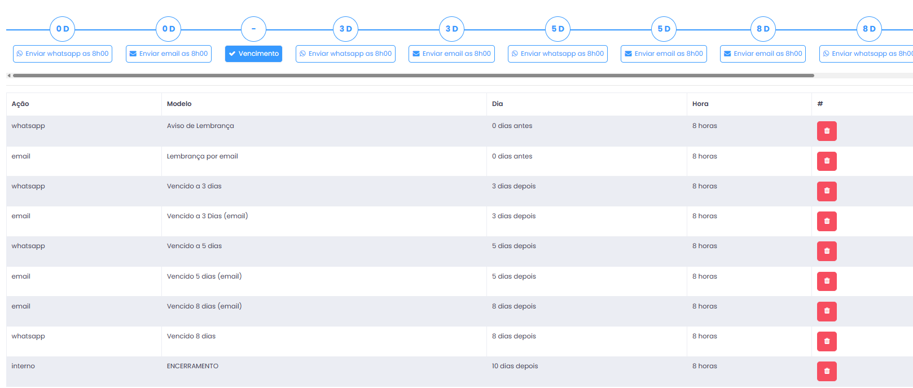Delete the Vencido 8 dias (email) row
This screenshot has height=388, width=913.
[x=826, y=311]
